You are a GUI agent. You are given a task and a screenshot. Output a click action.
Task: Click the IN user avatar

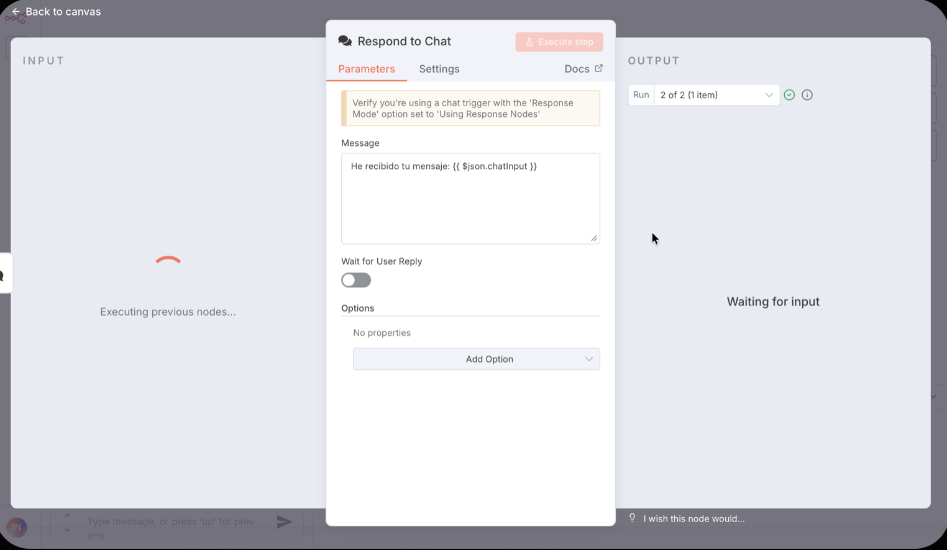click(x=17, y=527)
